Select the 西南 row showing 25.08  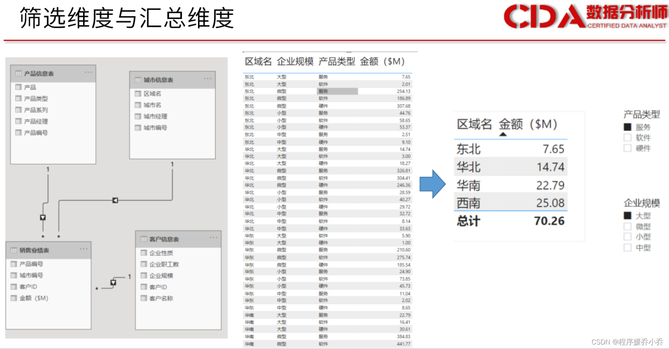(511, 203)
